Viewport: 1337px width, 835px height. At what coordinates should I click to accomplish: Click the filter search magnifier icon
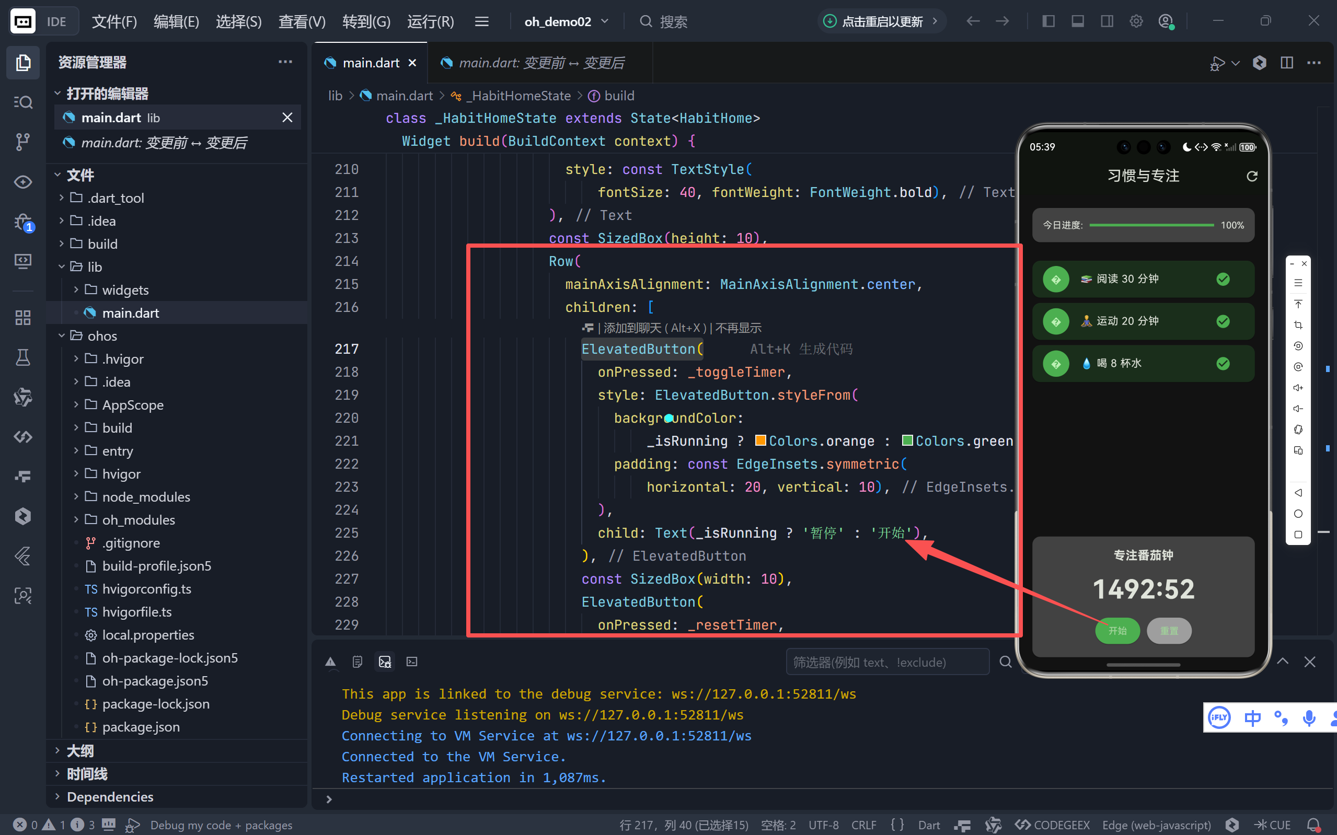(1005, 662)
